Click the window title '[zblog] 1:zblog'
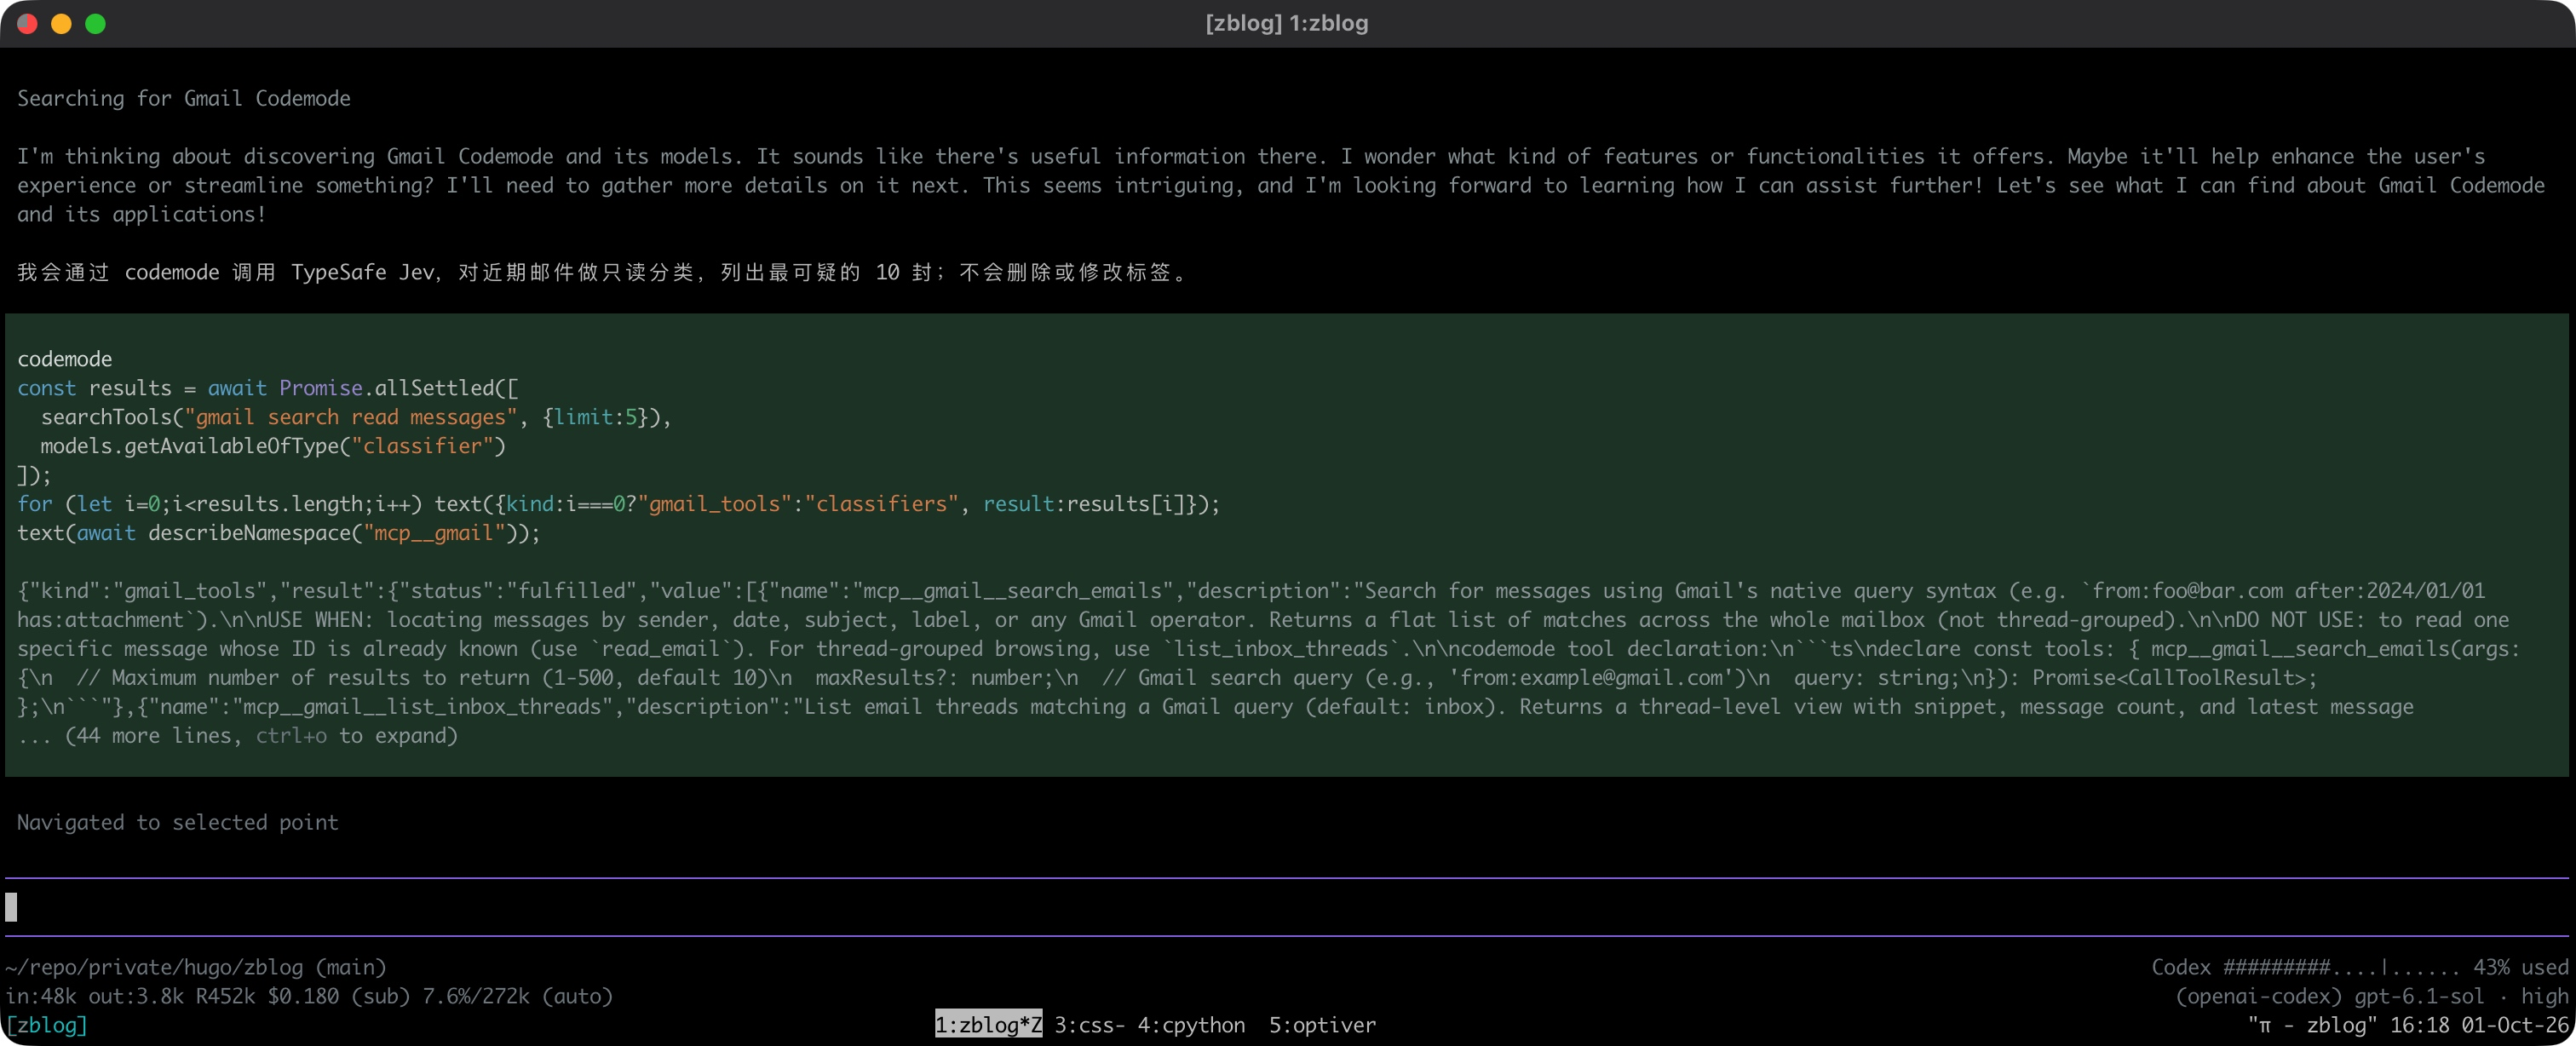 1287,23
